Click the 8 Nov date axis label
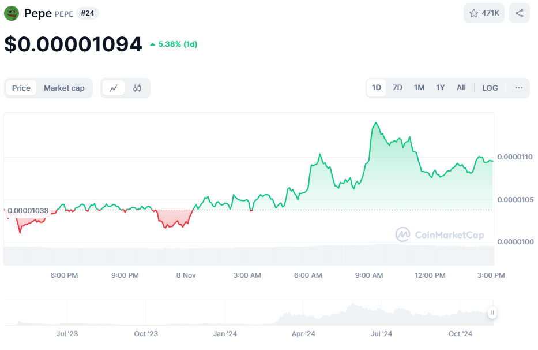The height and width of the screenshot is (350, 538). pyautogui.click(x=186, y=275)
